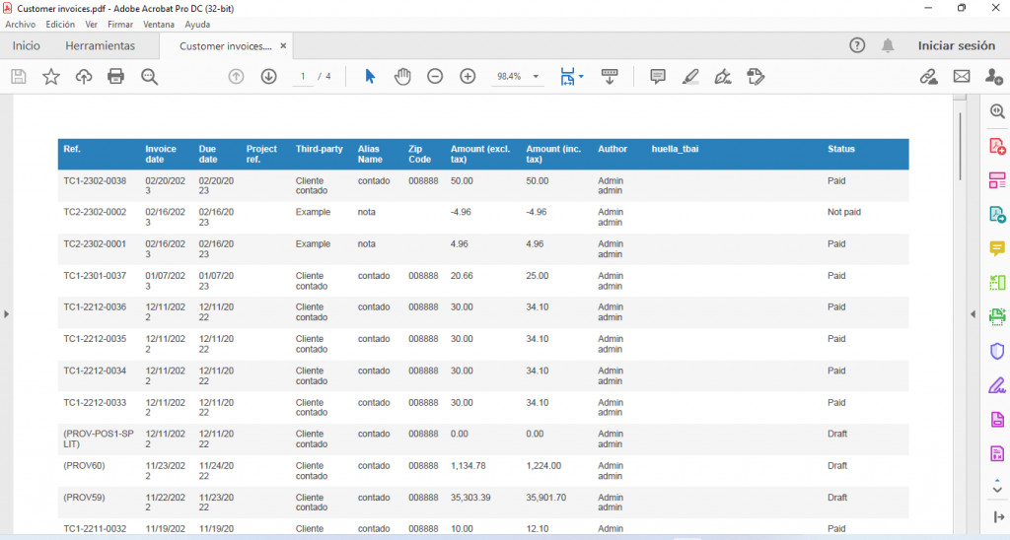Click the Zoom out minus icon

[435, 77]
